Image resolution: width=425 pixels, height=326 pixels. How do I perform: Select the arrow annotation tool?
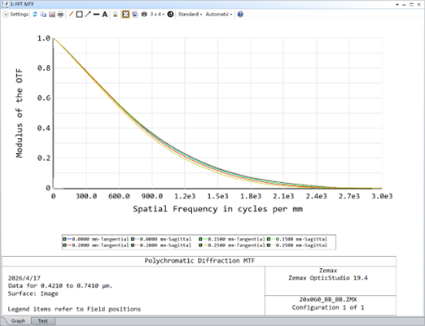[x=88, y=15]
